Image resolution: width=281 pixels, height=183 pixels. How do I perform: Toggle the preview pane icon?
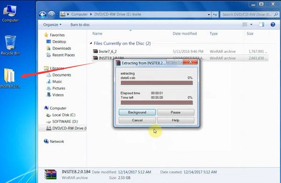[261, 24]
